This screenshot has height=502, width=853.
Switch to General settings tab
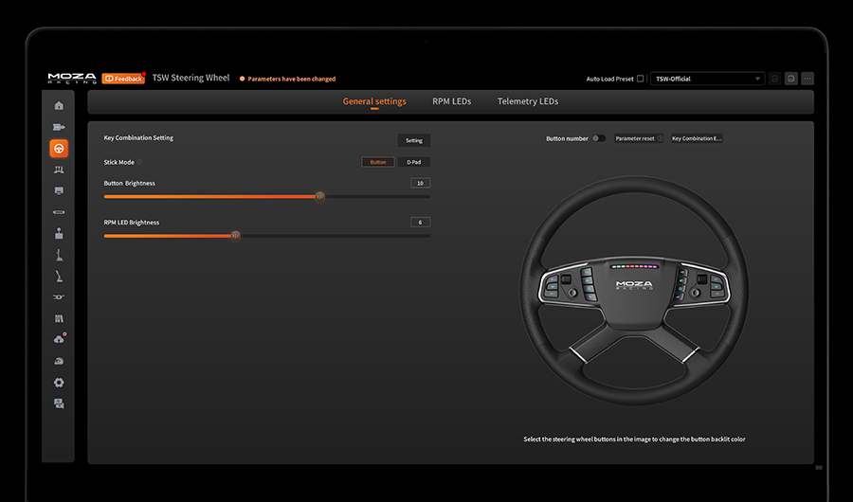point(374,101)
